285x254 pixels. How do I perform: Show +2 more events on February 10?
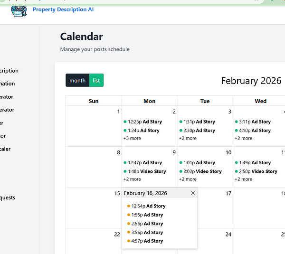(x=188, y=179)
